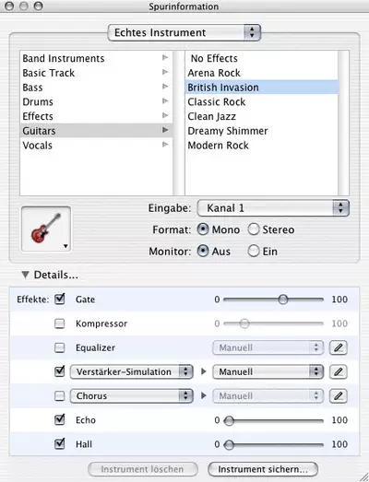Click the Chorus row edit pencil button
Viewport: 369px width, 482px height.
[339, 396]
